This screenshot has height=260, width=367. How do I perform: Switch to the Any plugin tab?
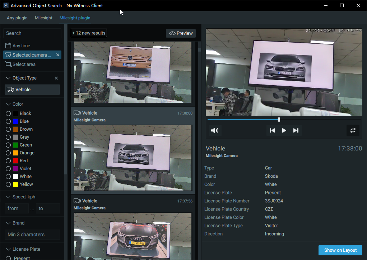pos(17,18)
